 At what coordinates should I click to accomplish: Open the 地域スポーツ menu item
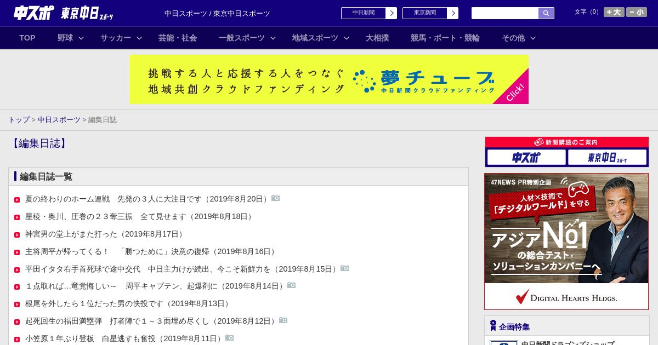(x=315, y=38)
